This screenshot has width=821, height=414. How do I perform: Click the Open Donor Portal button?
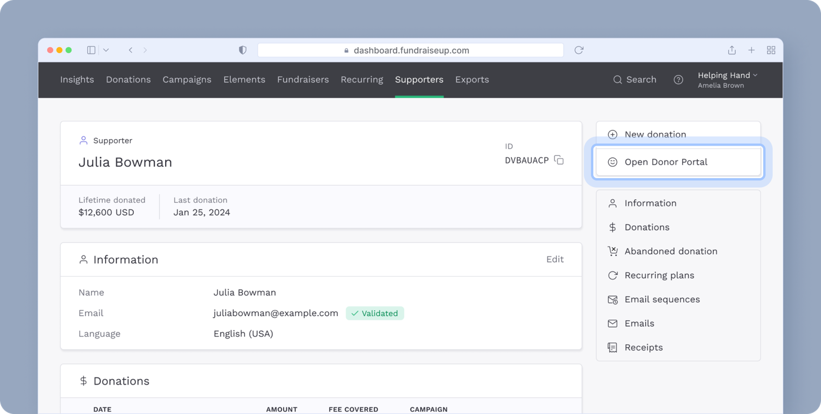point(678,162)
